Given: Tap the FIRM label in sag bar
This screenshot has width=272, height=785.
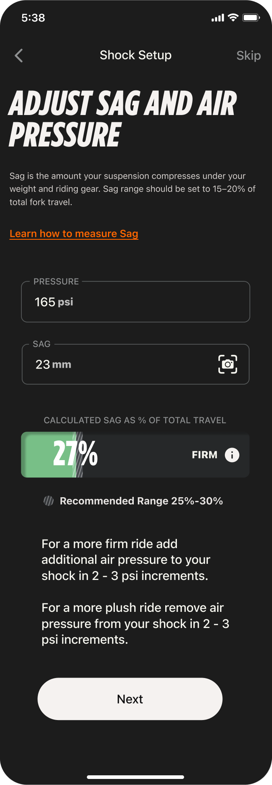Looking at the screenshot, I should pos(205,455).
